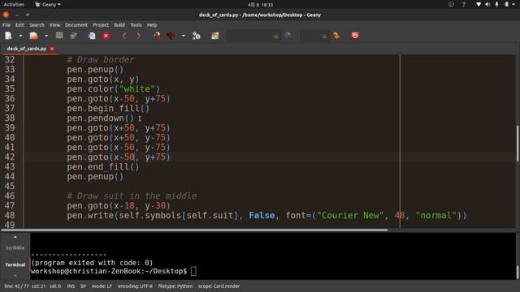Image resolution: width=520 pixels, height=292 pixels.
Task: Open the Search menu
Action: point(37,25)
